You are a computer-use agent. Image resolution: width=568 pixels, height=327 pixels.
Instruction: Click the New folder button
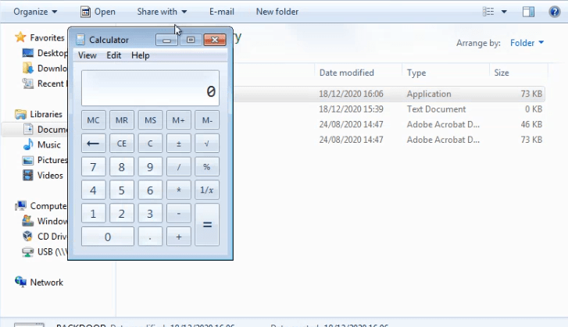click(277, 12)
